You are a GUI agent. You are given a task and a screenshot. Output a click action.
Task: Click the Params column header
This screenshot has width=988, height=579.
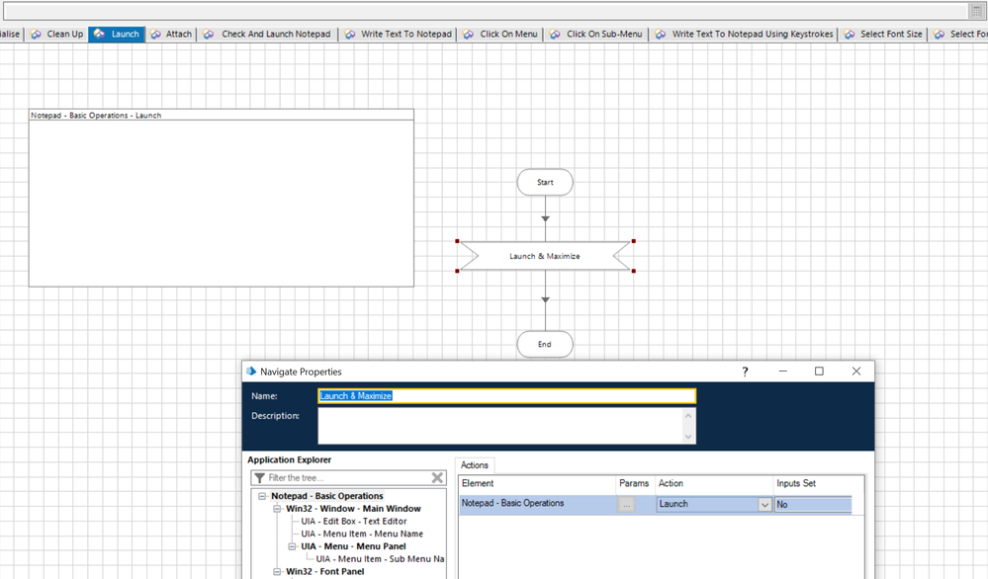(635, 483)
